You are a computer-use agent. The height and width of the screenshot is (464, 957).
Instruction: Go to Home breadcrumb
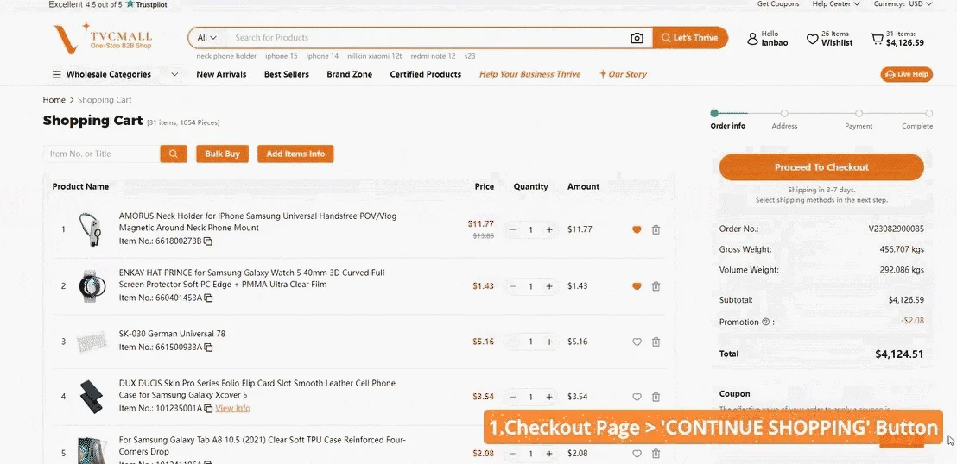point(54,100)
